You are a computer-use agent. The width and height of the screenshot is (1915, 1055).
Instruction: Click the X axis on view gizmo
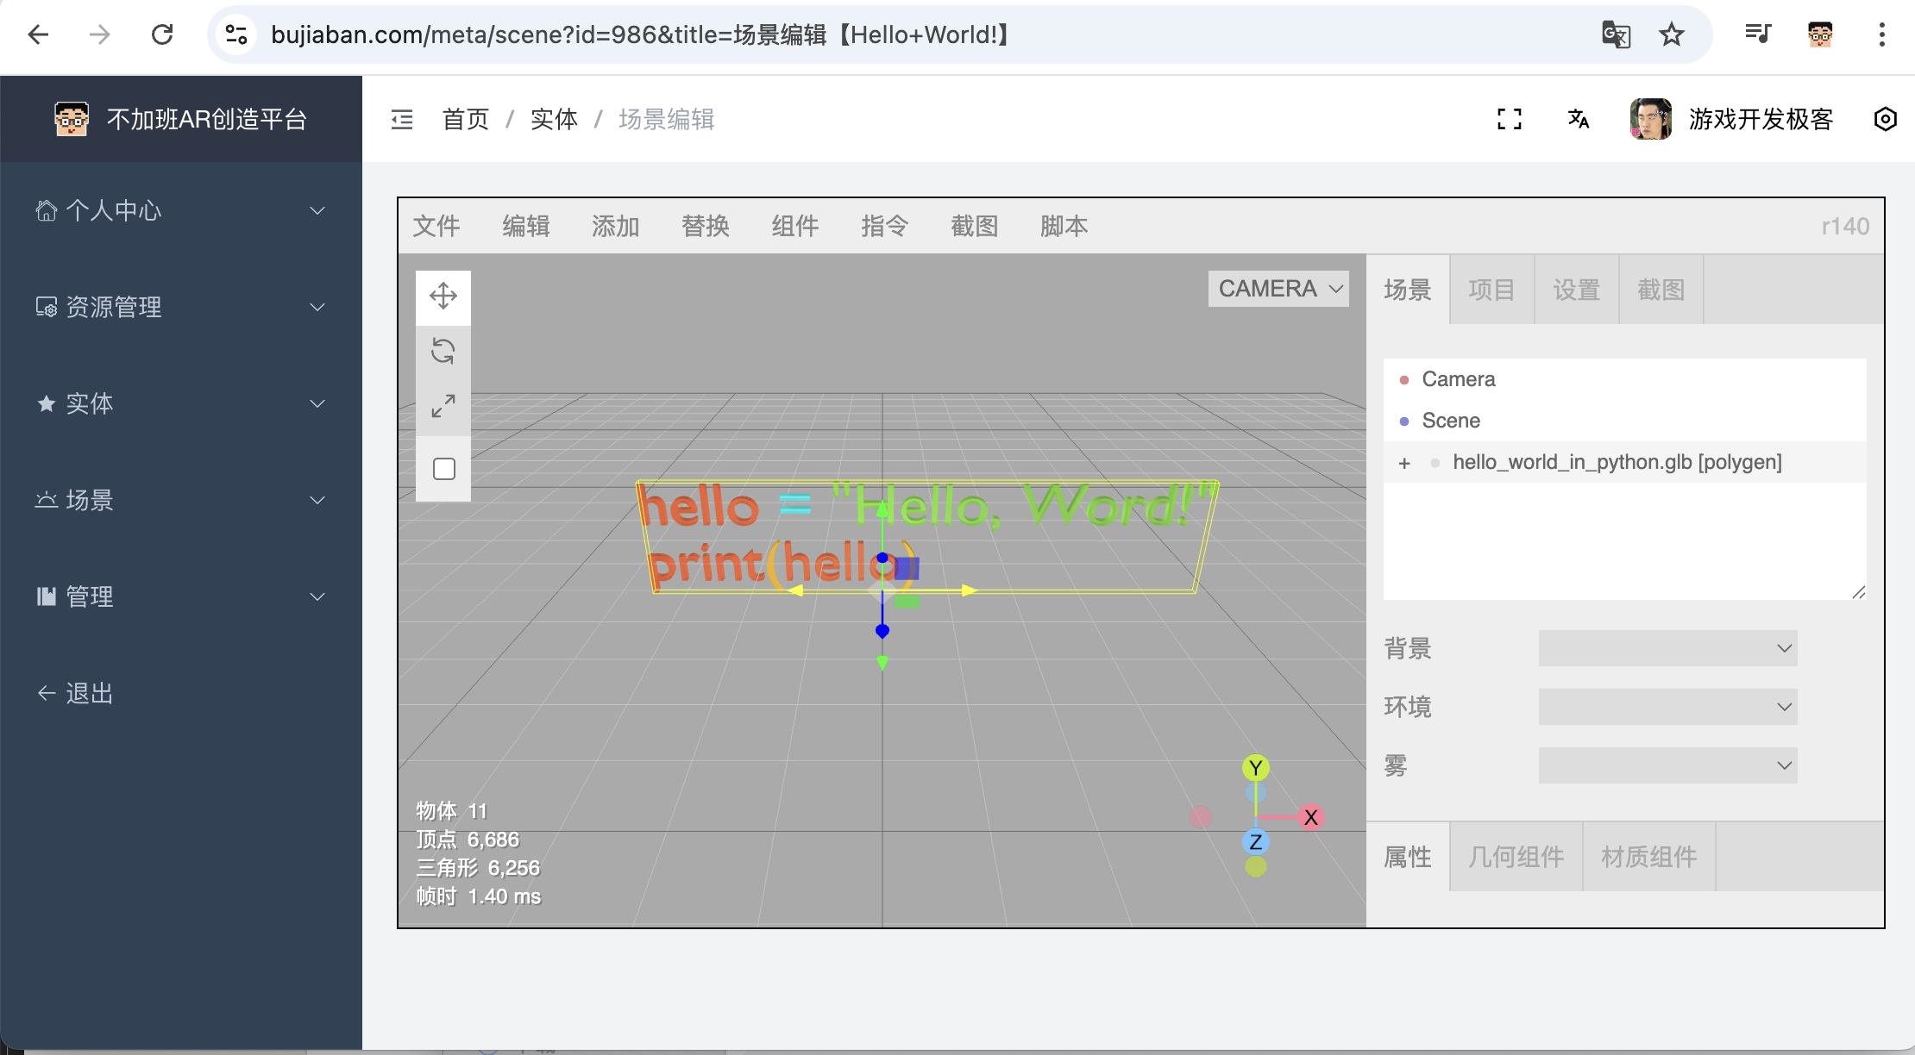coord(1311,817)
